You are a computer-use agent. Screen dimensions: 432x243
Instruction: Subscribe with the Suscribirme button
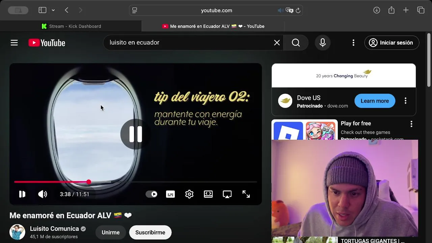click(x=150, y=233)
